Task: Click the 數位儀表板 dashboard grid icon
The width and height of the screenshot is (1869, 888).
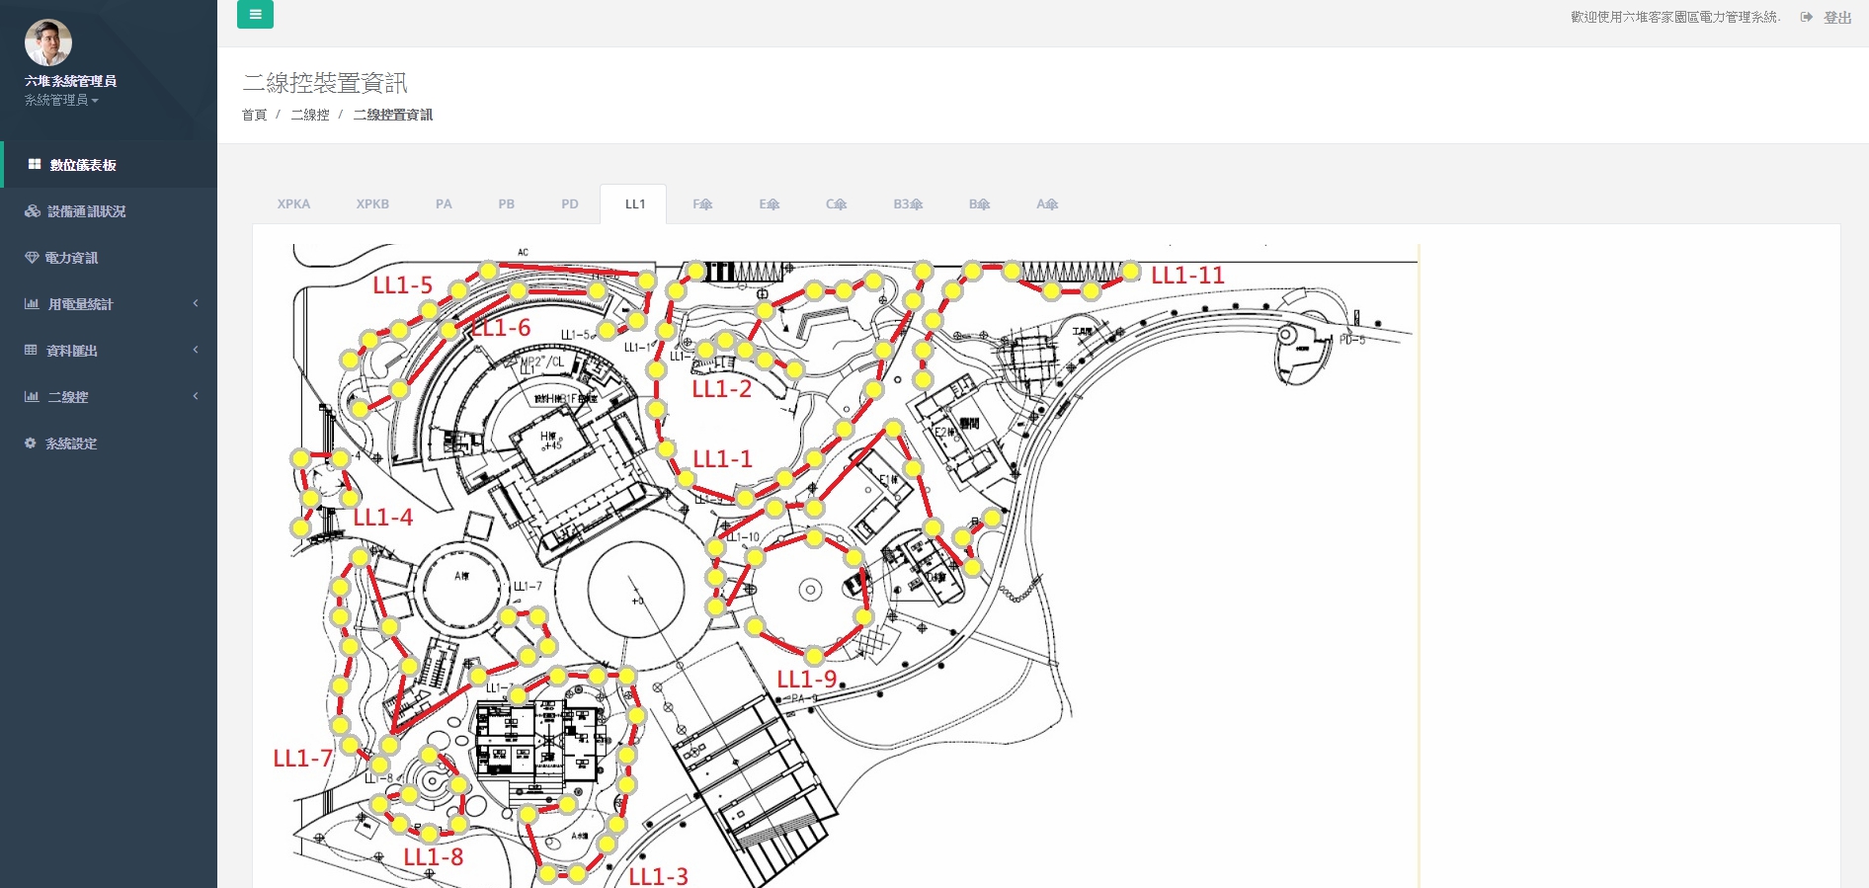Action: tap(35, 165)
